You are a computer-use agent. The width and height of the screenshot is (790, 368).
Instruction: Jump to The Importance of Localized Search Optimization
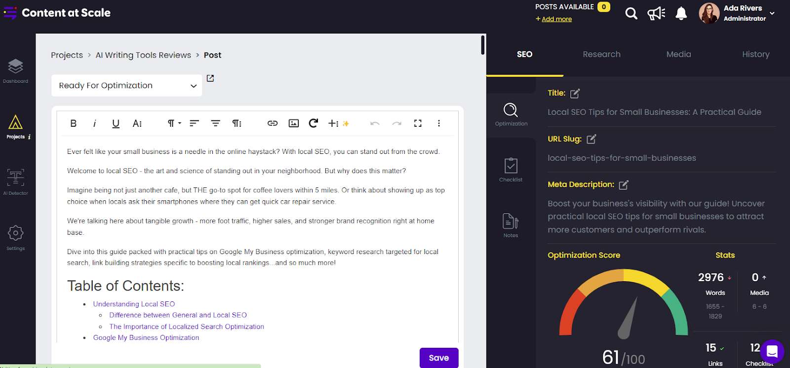coord(187,327)
